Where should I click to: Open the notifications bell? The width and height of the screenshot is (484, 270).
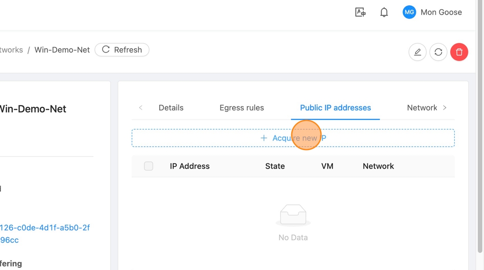384,13
